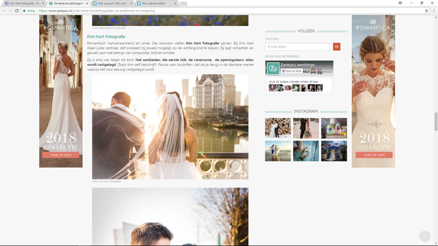Go forward in browser history
Image resolution: width=438 pixels, height=246 pixels.
10,10
